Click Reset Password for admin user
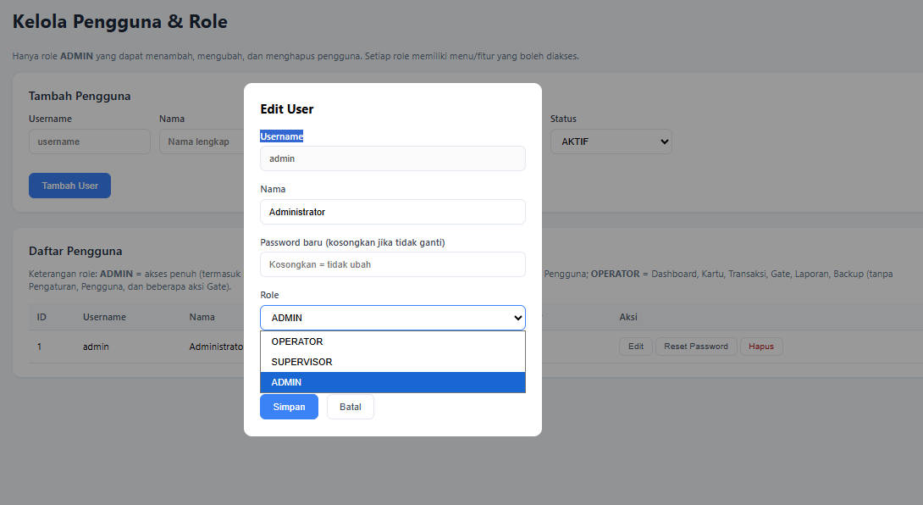The height and width of the screenshot is (505, 923). (695, 347)
